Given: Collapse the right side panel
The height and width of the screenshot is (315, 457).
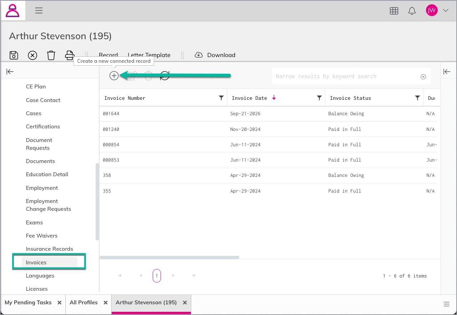Looking at the screenshot, I should click(x=447, y=72).
